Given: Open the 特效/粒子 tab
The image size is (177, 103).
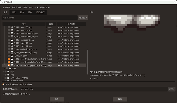Looking at the screenshot, I should [41, 12].
